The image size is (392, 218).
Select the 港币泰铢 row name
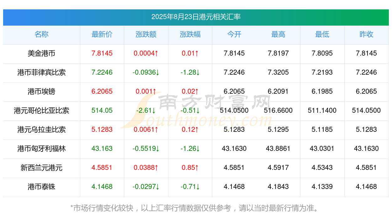point(41,187)
